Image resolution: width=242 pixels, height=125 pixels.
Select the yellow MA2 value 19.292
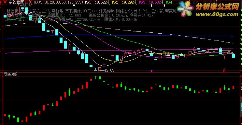[128, 2]
